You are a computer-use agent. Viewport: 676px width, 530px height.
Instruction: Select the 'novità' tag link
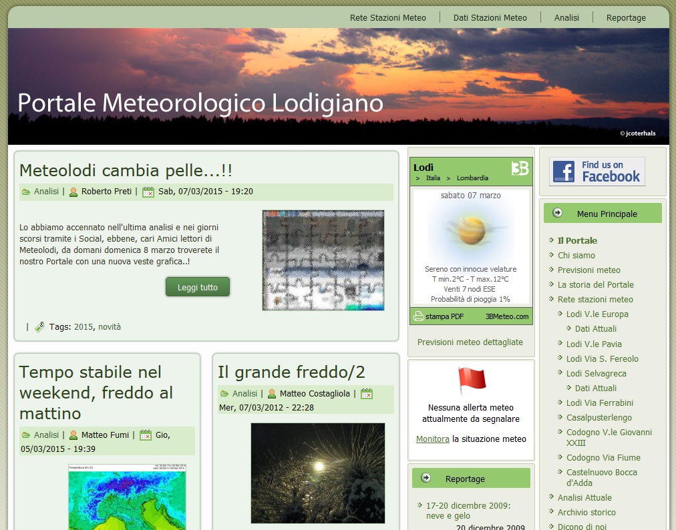point(110,327)
